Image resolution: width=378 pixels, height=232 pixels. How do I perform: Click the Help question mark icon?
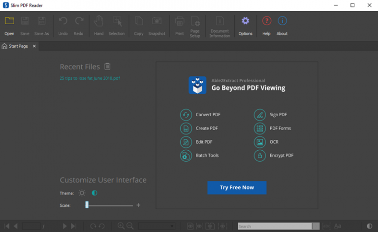(x=266, y=21)
